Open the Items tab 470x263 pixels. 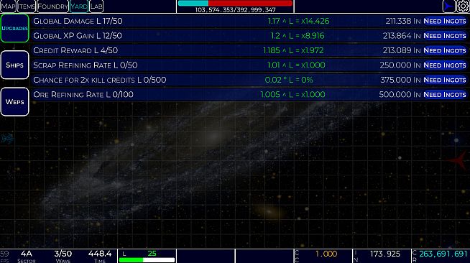[27, 6]
